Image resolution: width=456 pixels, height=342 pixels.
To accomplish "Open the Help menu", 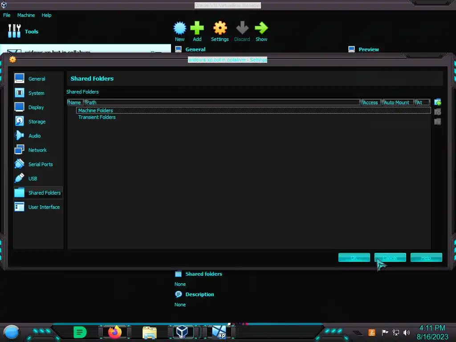I will [46, 15].
